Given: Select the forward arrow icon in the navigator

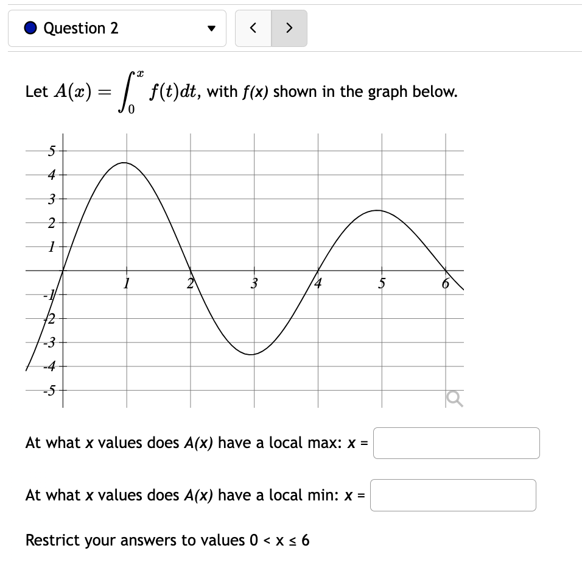Looking at the screenshot, I should 289,28.
